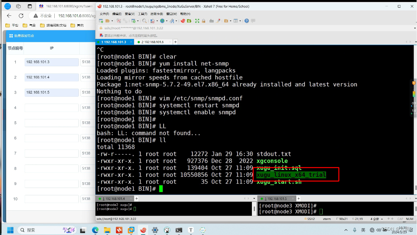
Task: Click empty IP field in row 4
Action: click(52, 108)
